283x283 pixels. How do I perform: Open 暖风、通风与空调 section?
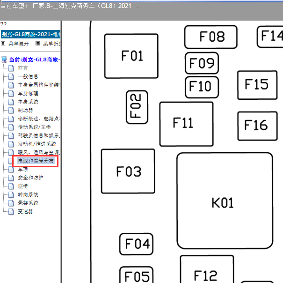(x=39, y=152)
